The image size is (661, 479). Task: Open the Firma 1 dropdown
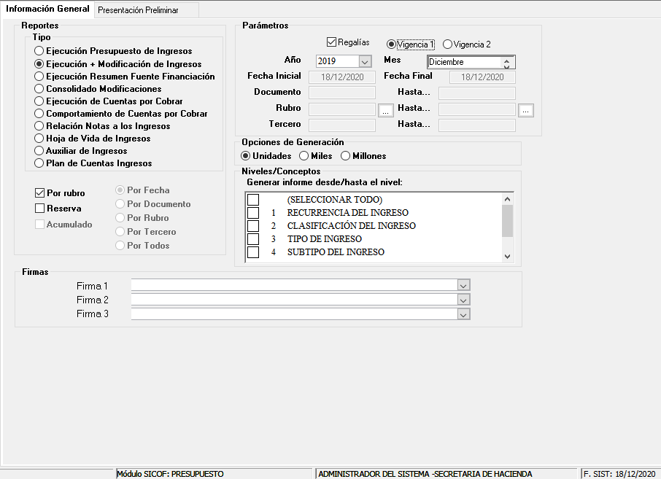pos(463,285)
